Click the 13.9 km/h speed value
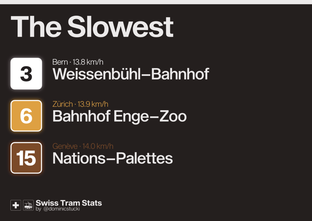312x221 pixels. (x=93, y=104)
